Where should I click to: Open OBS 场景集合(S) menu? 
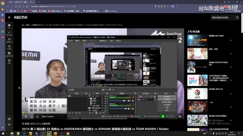tap(103, 41)
